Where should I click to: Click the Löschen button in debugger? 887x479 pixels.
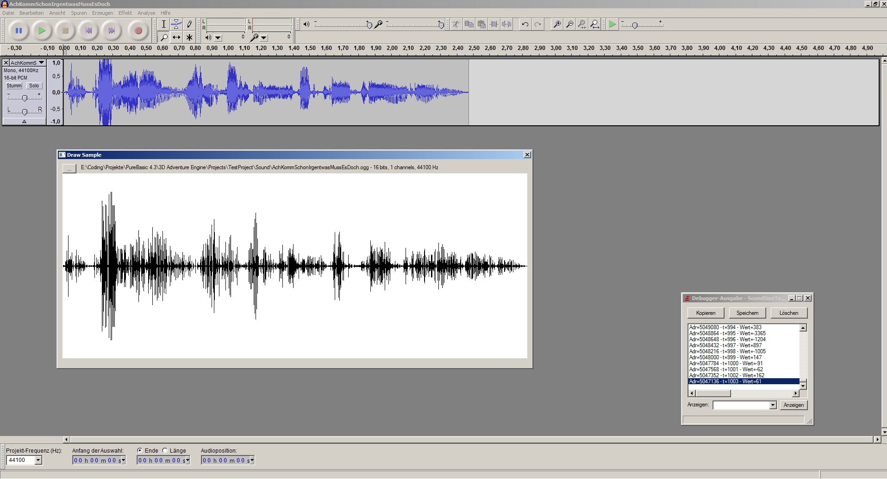coord(788,313)
